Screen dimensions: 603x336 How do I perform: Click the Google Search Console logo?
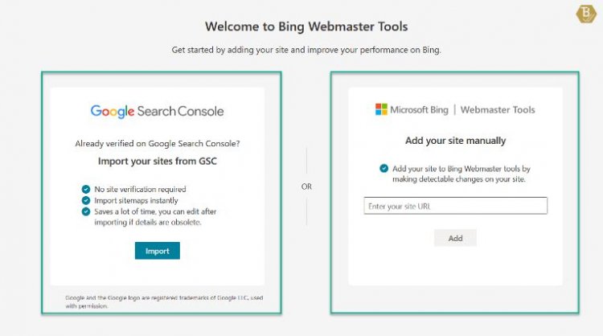(x=157, y=111)
